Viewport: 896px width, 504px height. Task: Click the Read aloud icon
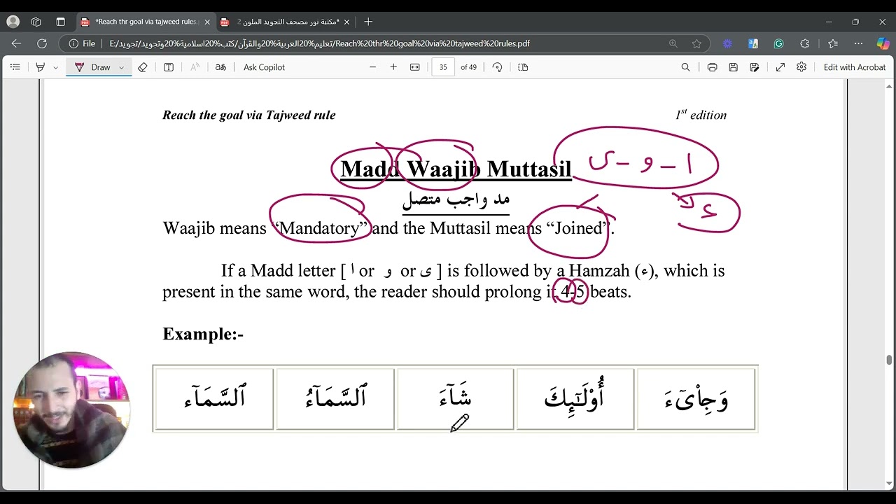click(x=195, y=67)
